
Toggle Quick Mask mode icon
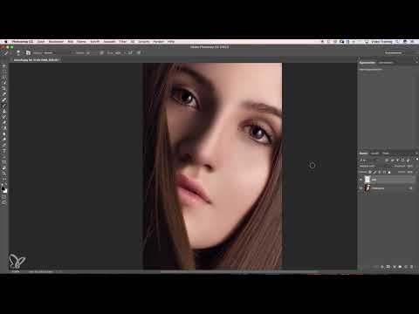click(x=4, y=197)
